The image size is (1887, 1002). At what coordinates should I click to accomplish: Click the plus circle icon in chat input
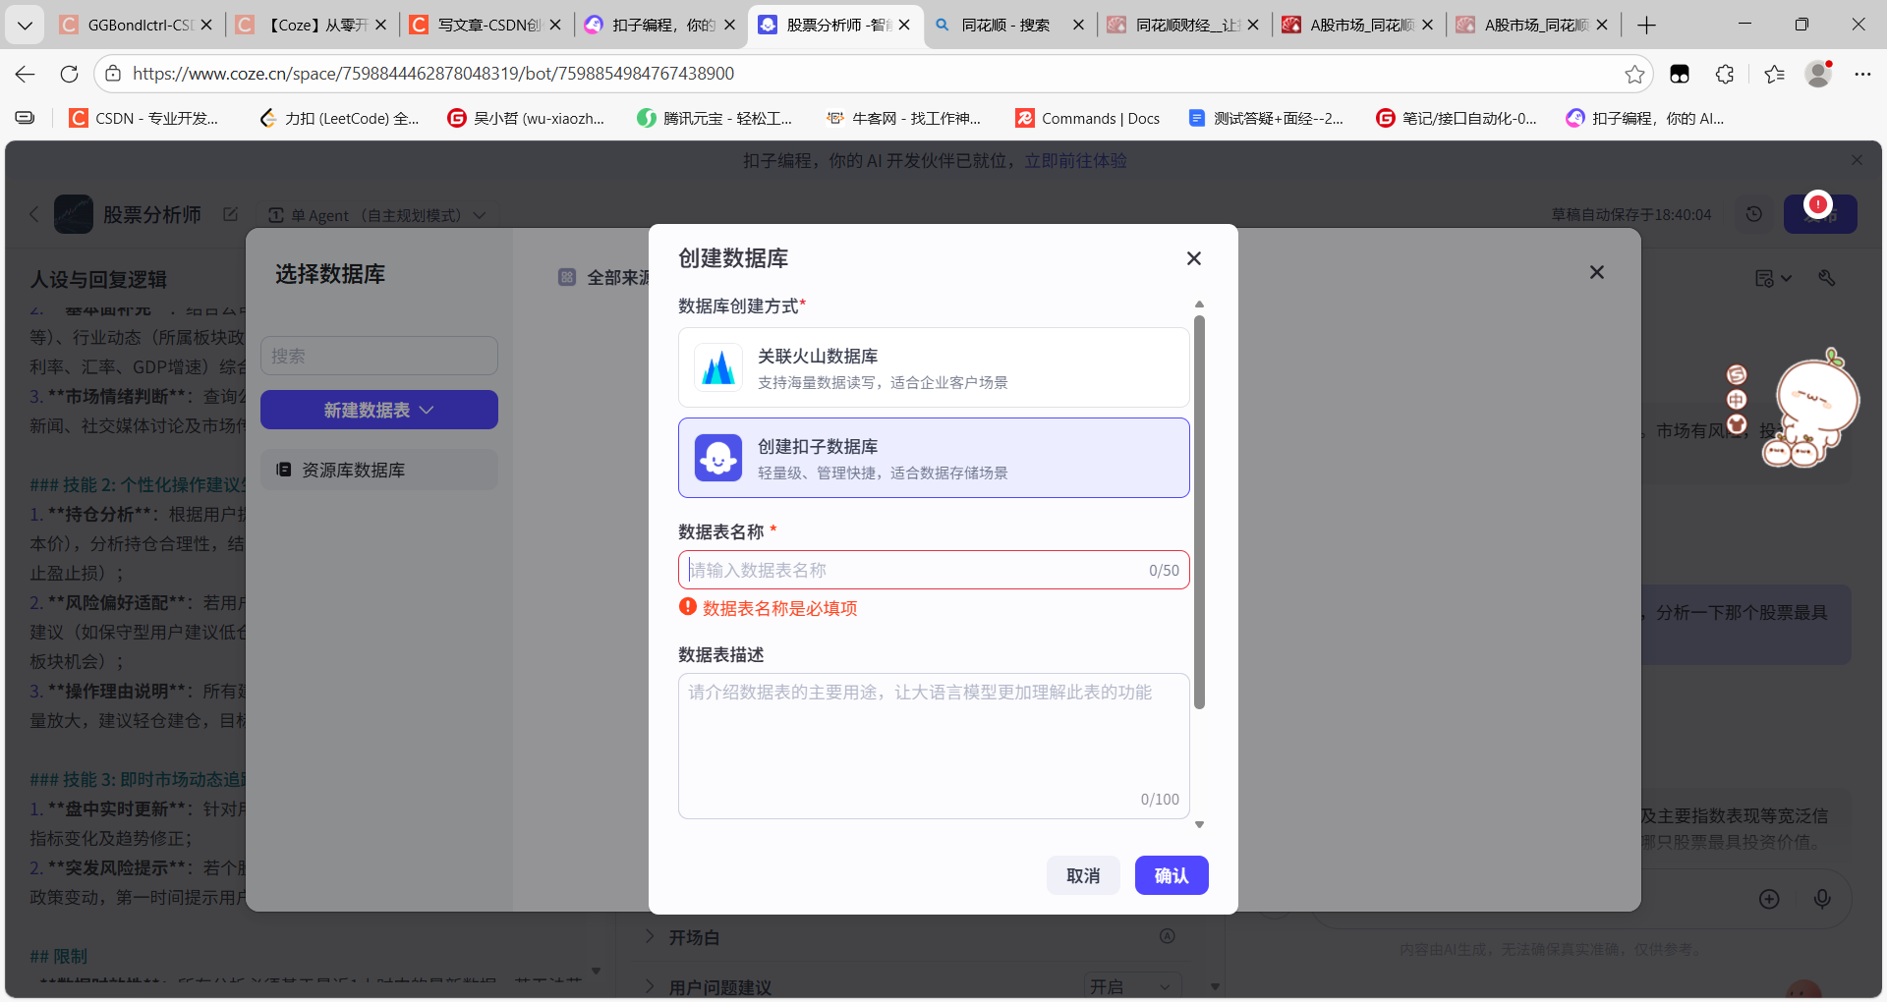[x=1769, y=899]
